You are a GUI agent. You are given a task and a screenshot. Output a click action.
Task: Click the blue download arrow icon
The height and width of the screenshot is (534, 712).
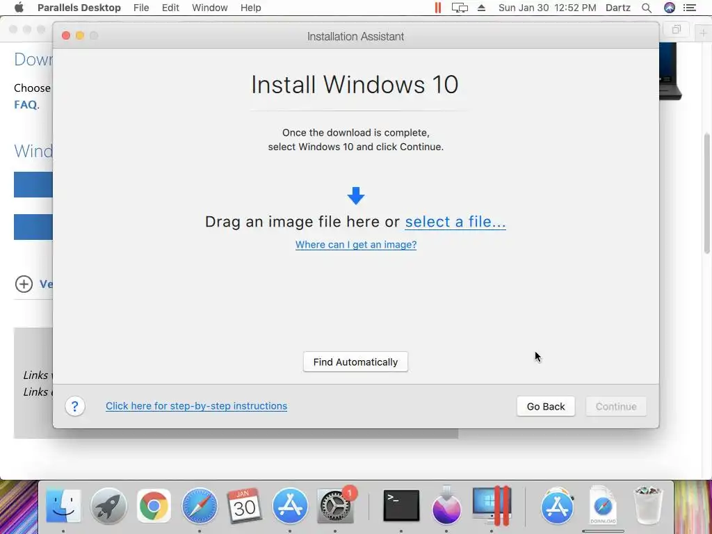[x=355, y=195]
